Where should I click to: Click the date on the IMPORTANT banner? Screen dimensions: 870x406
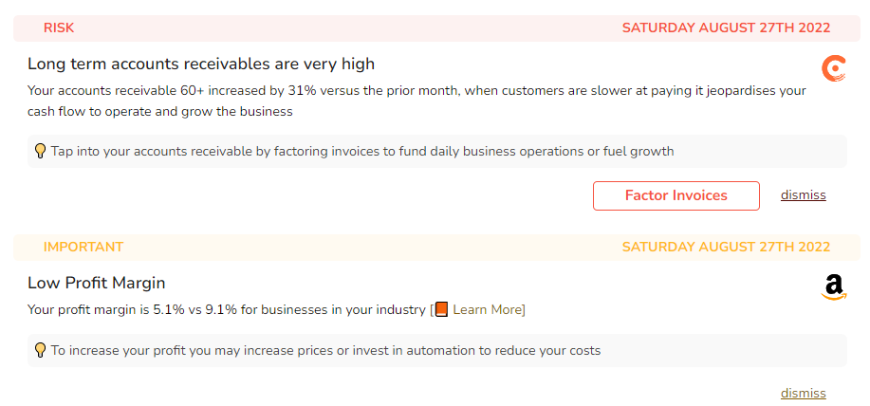726,248
